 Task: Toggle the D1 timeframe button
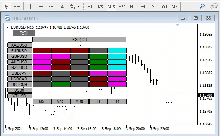point(153,6)
